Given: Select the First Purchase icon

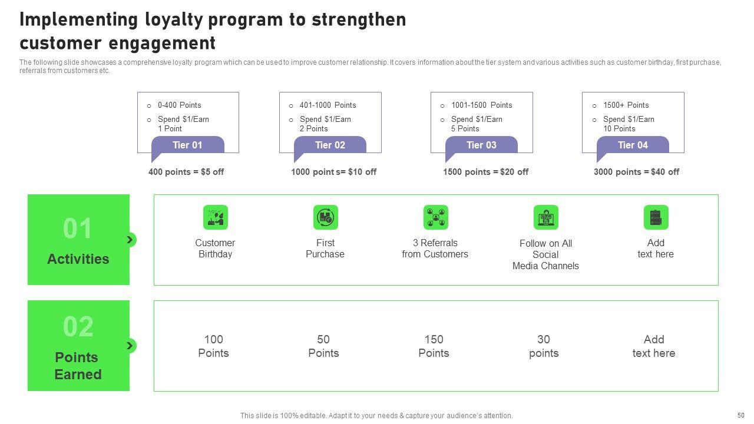Looking at the screenshot, I should click(325, 217).
